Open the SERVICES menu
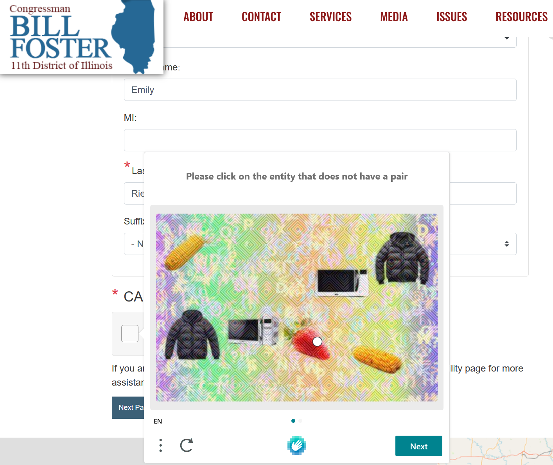The height and width of the screenshot is (465, 553). point(330,17)
